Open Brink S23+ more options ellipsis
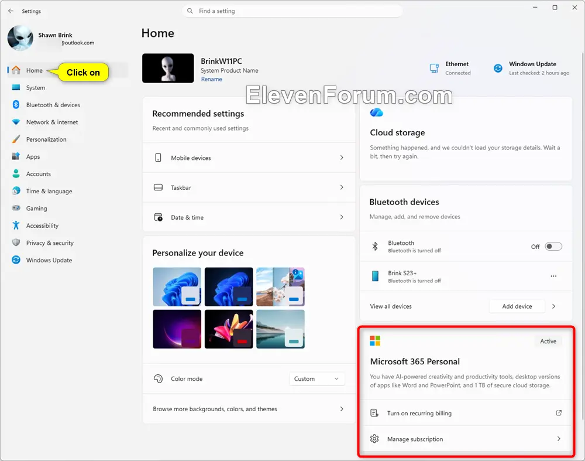 (553, 276)
